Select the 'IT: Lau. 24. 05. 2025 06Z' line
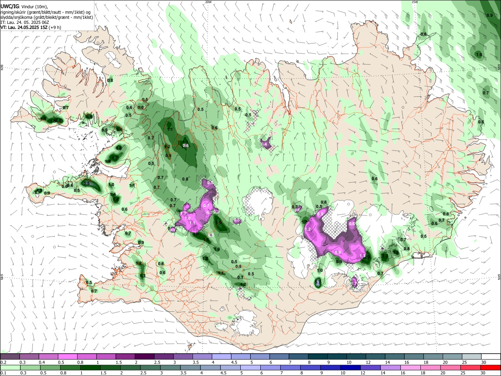Image resolution: width=501 pixels, height=376 pixels. point(25,22)
